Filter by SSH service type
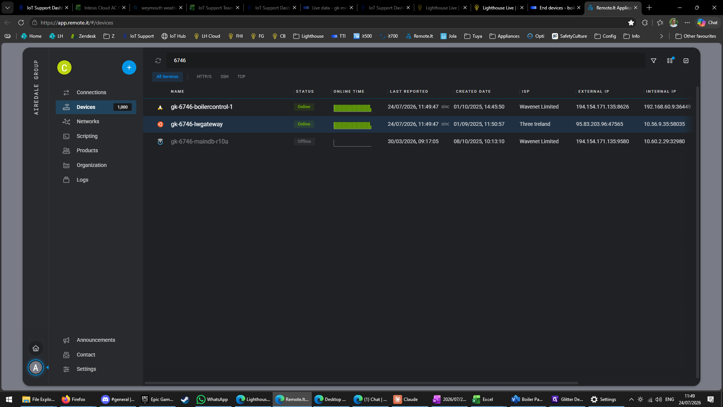This screenshot has height=407, width=723. (224, 77)
